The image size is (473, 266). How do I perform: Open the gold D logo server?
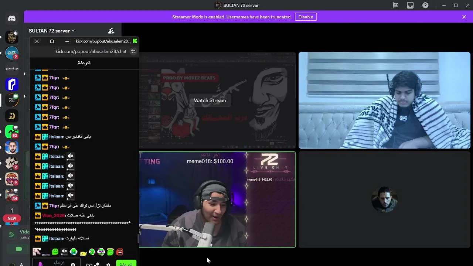12,116
